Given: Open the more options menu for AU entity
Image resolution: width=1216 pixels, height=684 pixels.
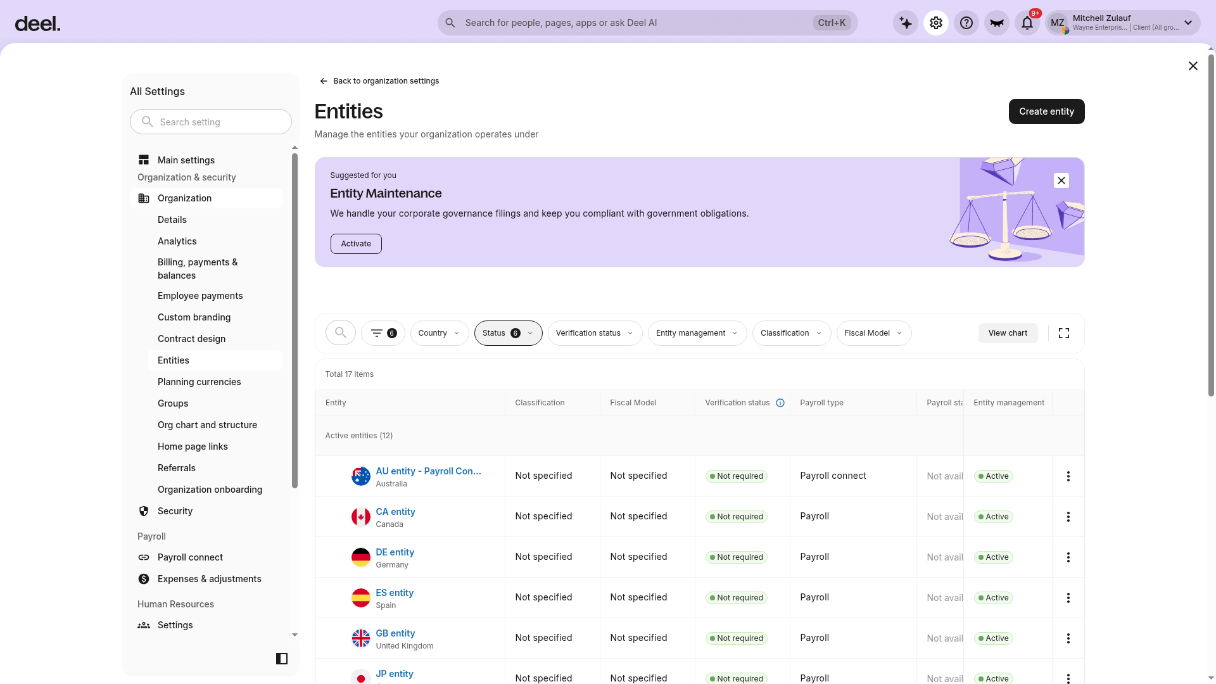Looking at the screenshot, I should click(1068, 476).
